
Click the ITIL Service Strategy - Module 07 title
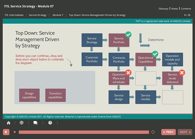[29, 6]
